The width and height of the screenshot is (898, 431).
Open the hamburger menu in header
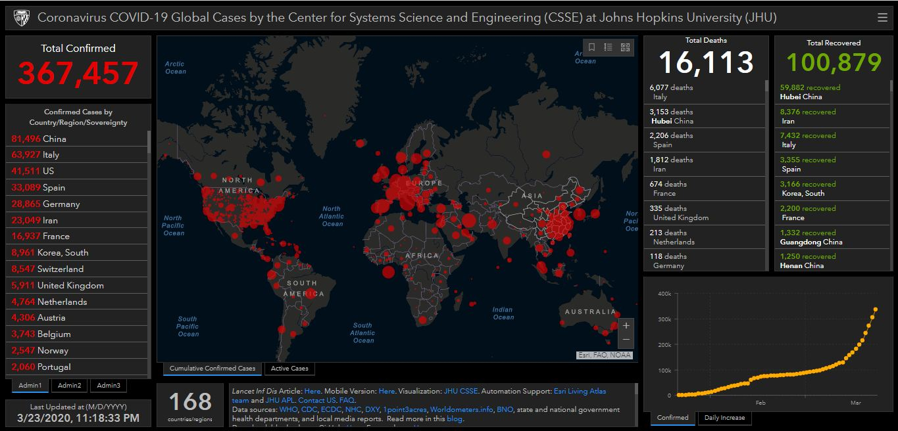882,18
